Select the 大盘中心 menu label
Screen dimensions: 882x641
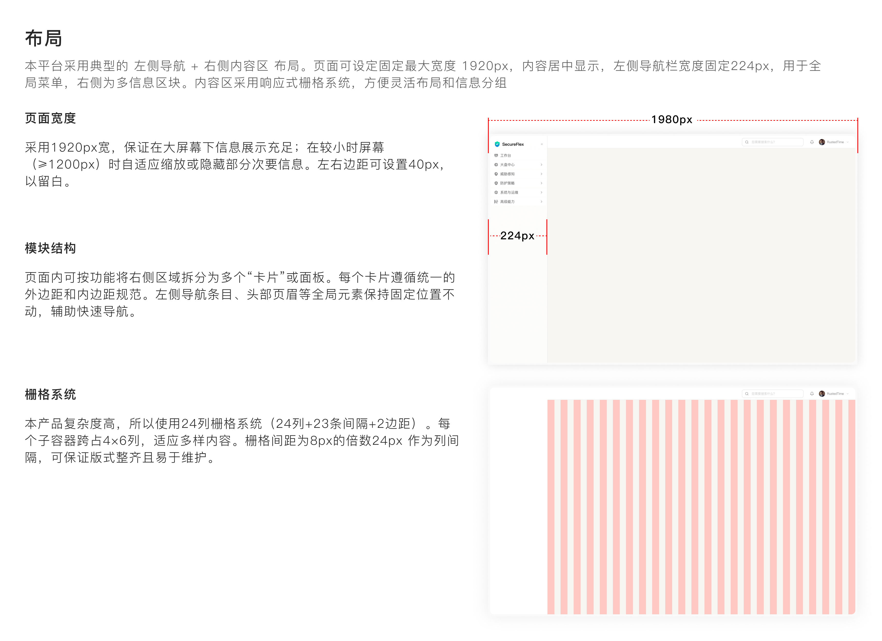[507, 165]
